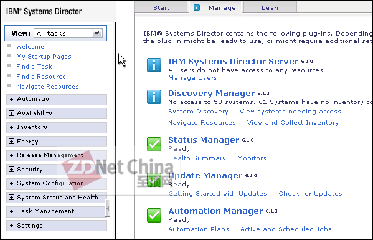Expand the System Configuration section
Viewport: 373px width, 240px height.
click(11, 183)
